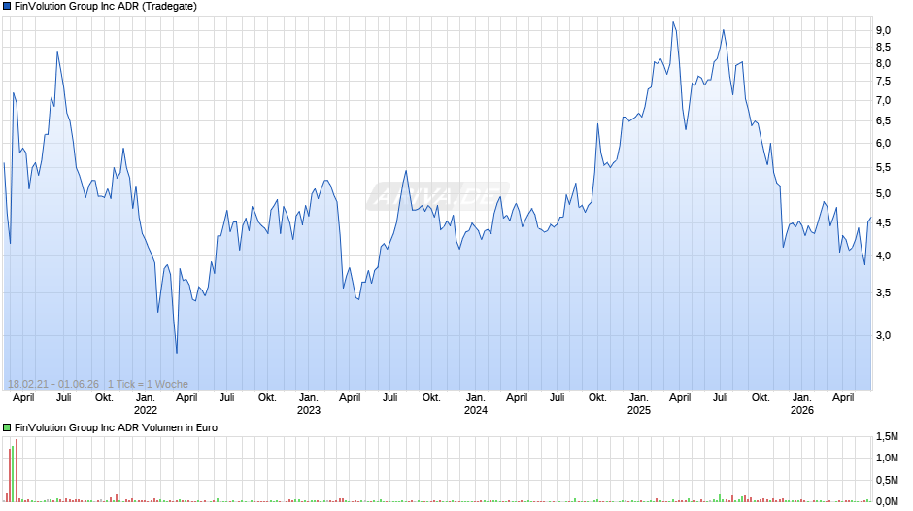913x511 pixels.
Task: Click the 9,0 price axis label
Action: tap(883, 30)
